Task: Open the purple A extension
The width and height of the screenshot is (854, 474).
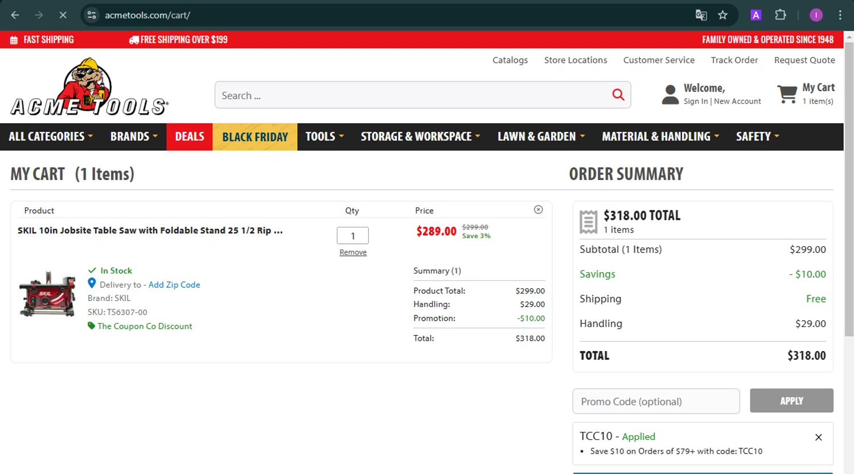Action: [x=756, y=15]
